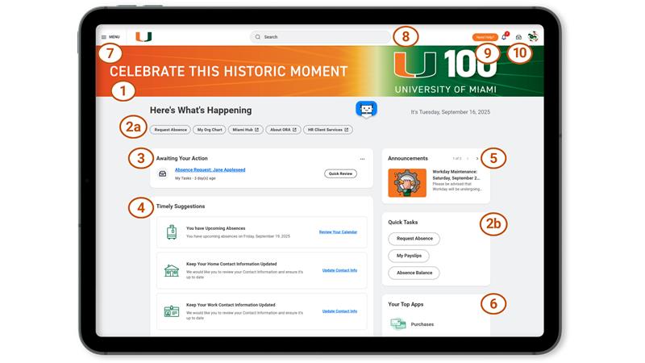This screenshot has width=645, height=363.
Task: Open Absence Request: Jane Appleseed link
Action: pyautogui.click(x=210, y=169)
